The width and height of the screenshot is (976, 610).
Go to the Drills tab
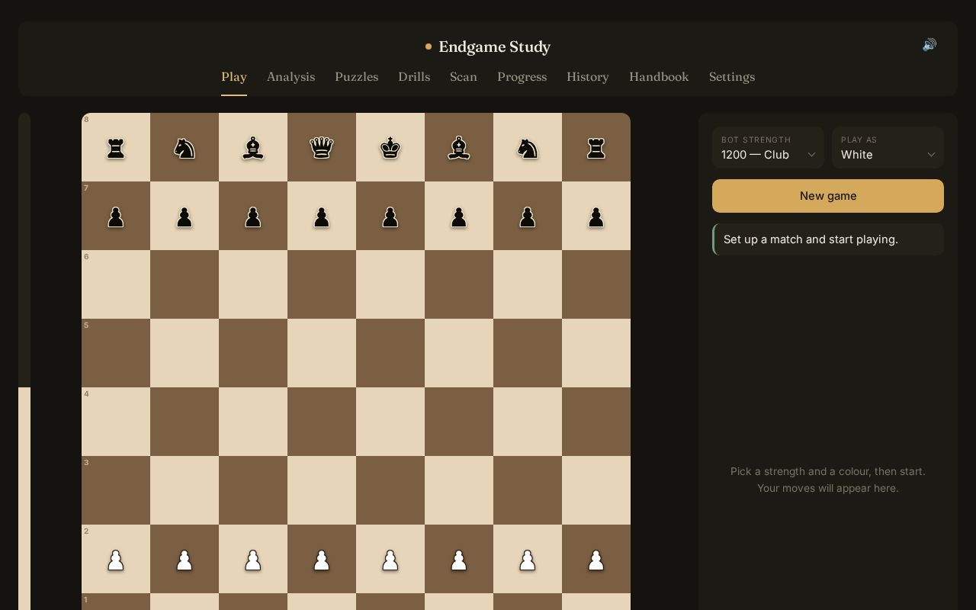coord(414,77)
